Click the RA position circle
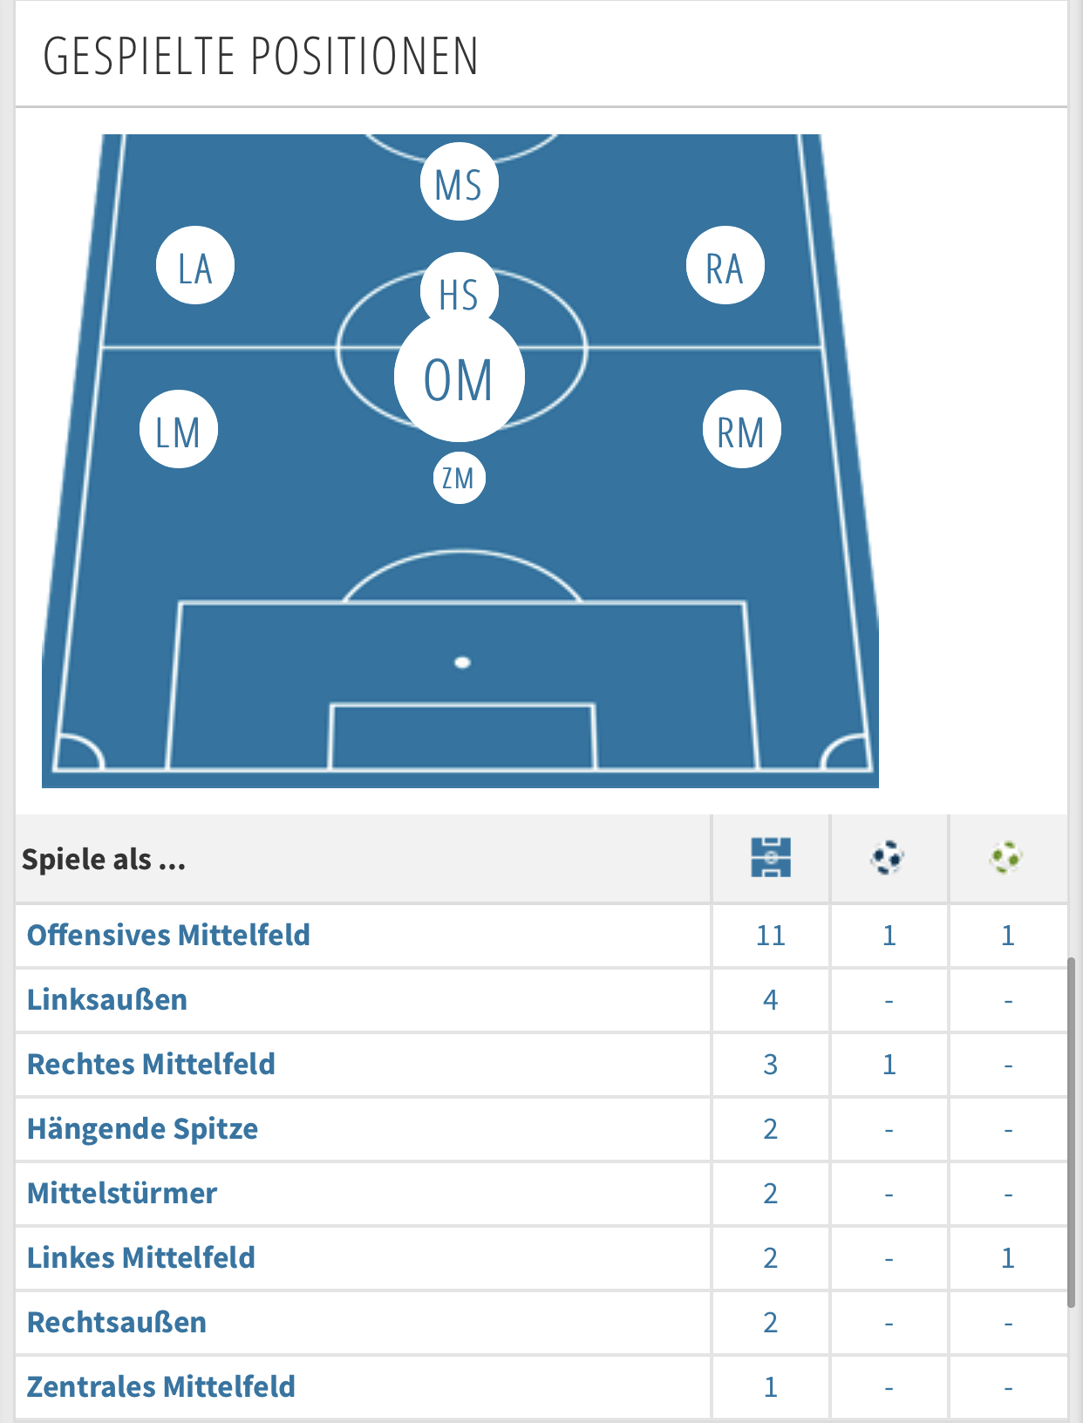Screen dimensions: 1083x1423 (x=725, y=266)
